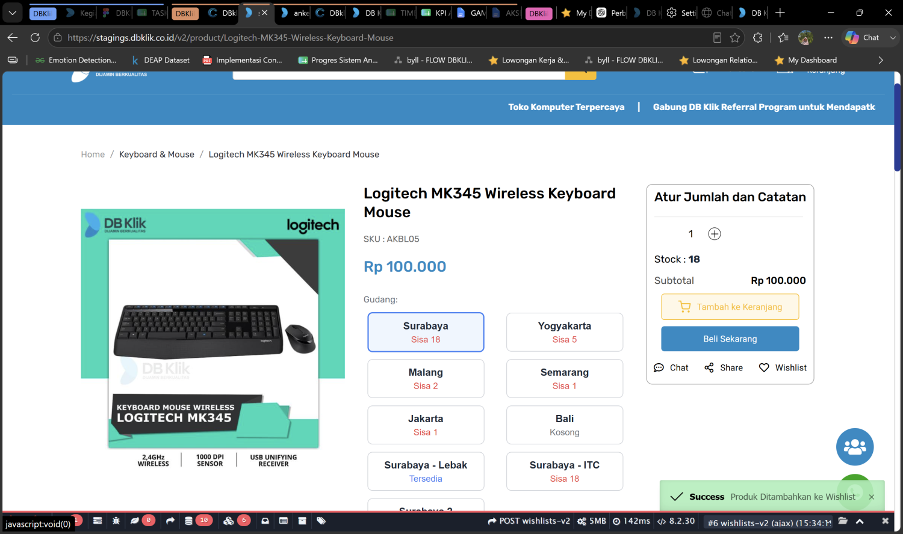
Task: Add product to Wishlist heart icon
Action: tap(764, 367)
